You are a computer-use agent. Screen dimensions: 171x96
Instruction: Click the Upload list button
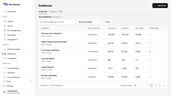point(160,6)
